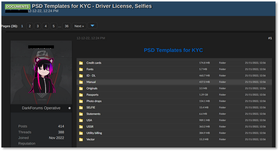Click the Originals folder icon
This screenshot has width=280, height=152.
click(81, 89)
